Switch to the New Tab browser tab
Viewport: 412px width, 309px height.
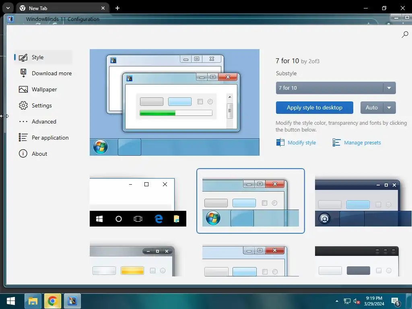62,8
